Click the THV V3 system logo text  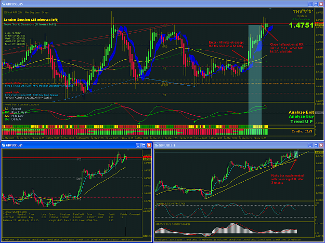tap(303, 11)
